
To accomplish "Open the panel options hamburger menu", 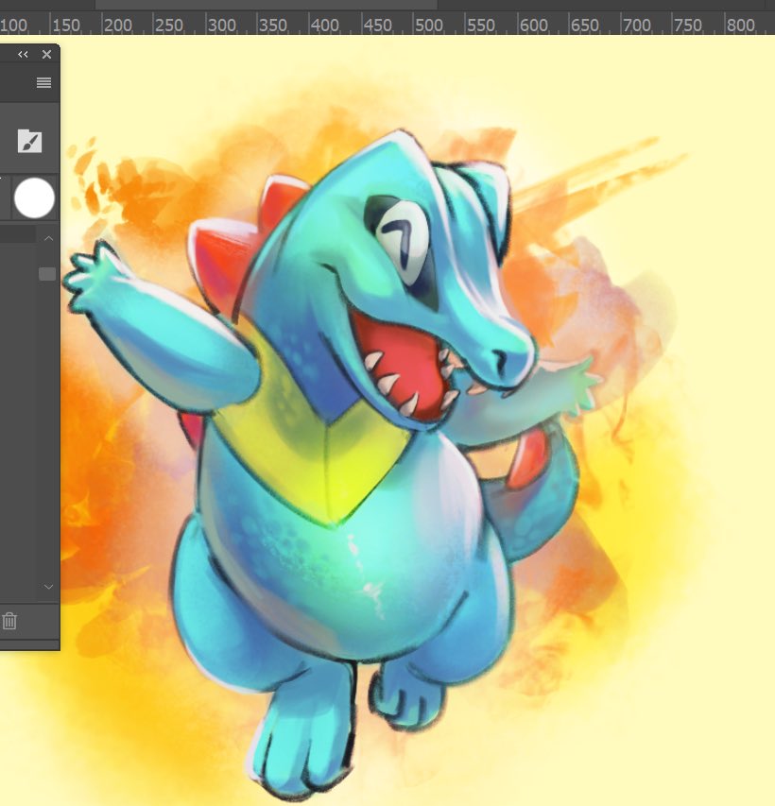I will (43, 82).
